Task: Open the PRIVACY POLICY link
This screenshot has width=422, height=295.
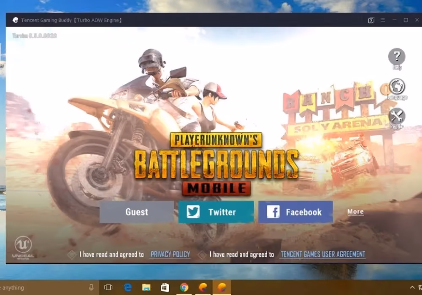Action: point(170,255)
